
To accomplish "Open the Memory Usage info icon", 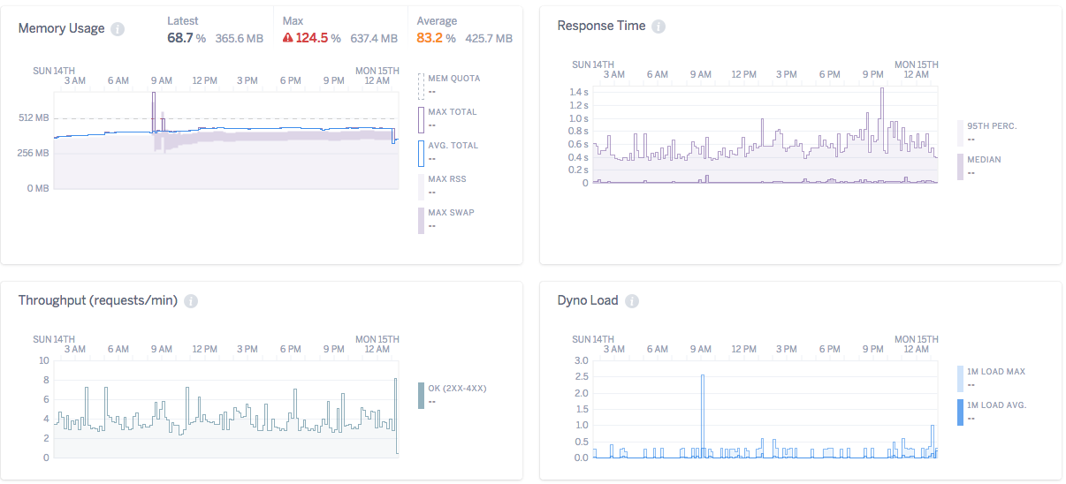I will click(x=118, y=29).
